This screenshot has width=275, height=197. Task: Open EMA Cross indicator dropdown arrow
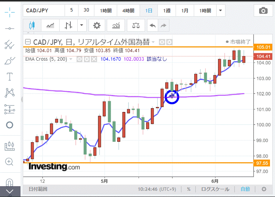click(71, 59)
